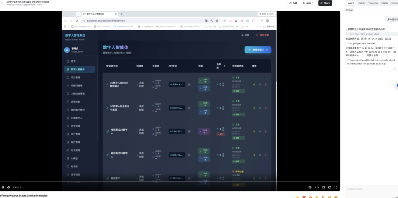Share the 3D数字人在GIS大屏中展示 agent

[x=254, y=84]
